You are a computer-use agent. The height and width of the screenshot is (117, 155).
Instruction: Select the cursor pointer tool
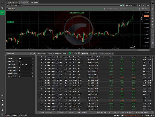[152, 3]
